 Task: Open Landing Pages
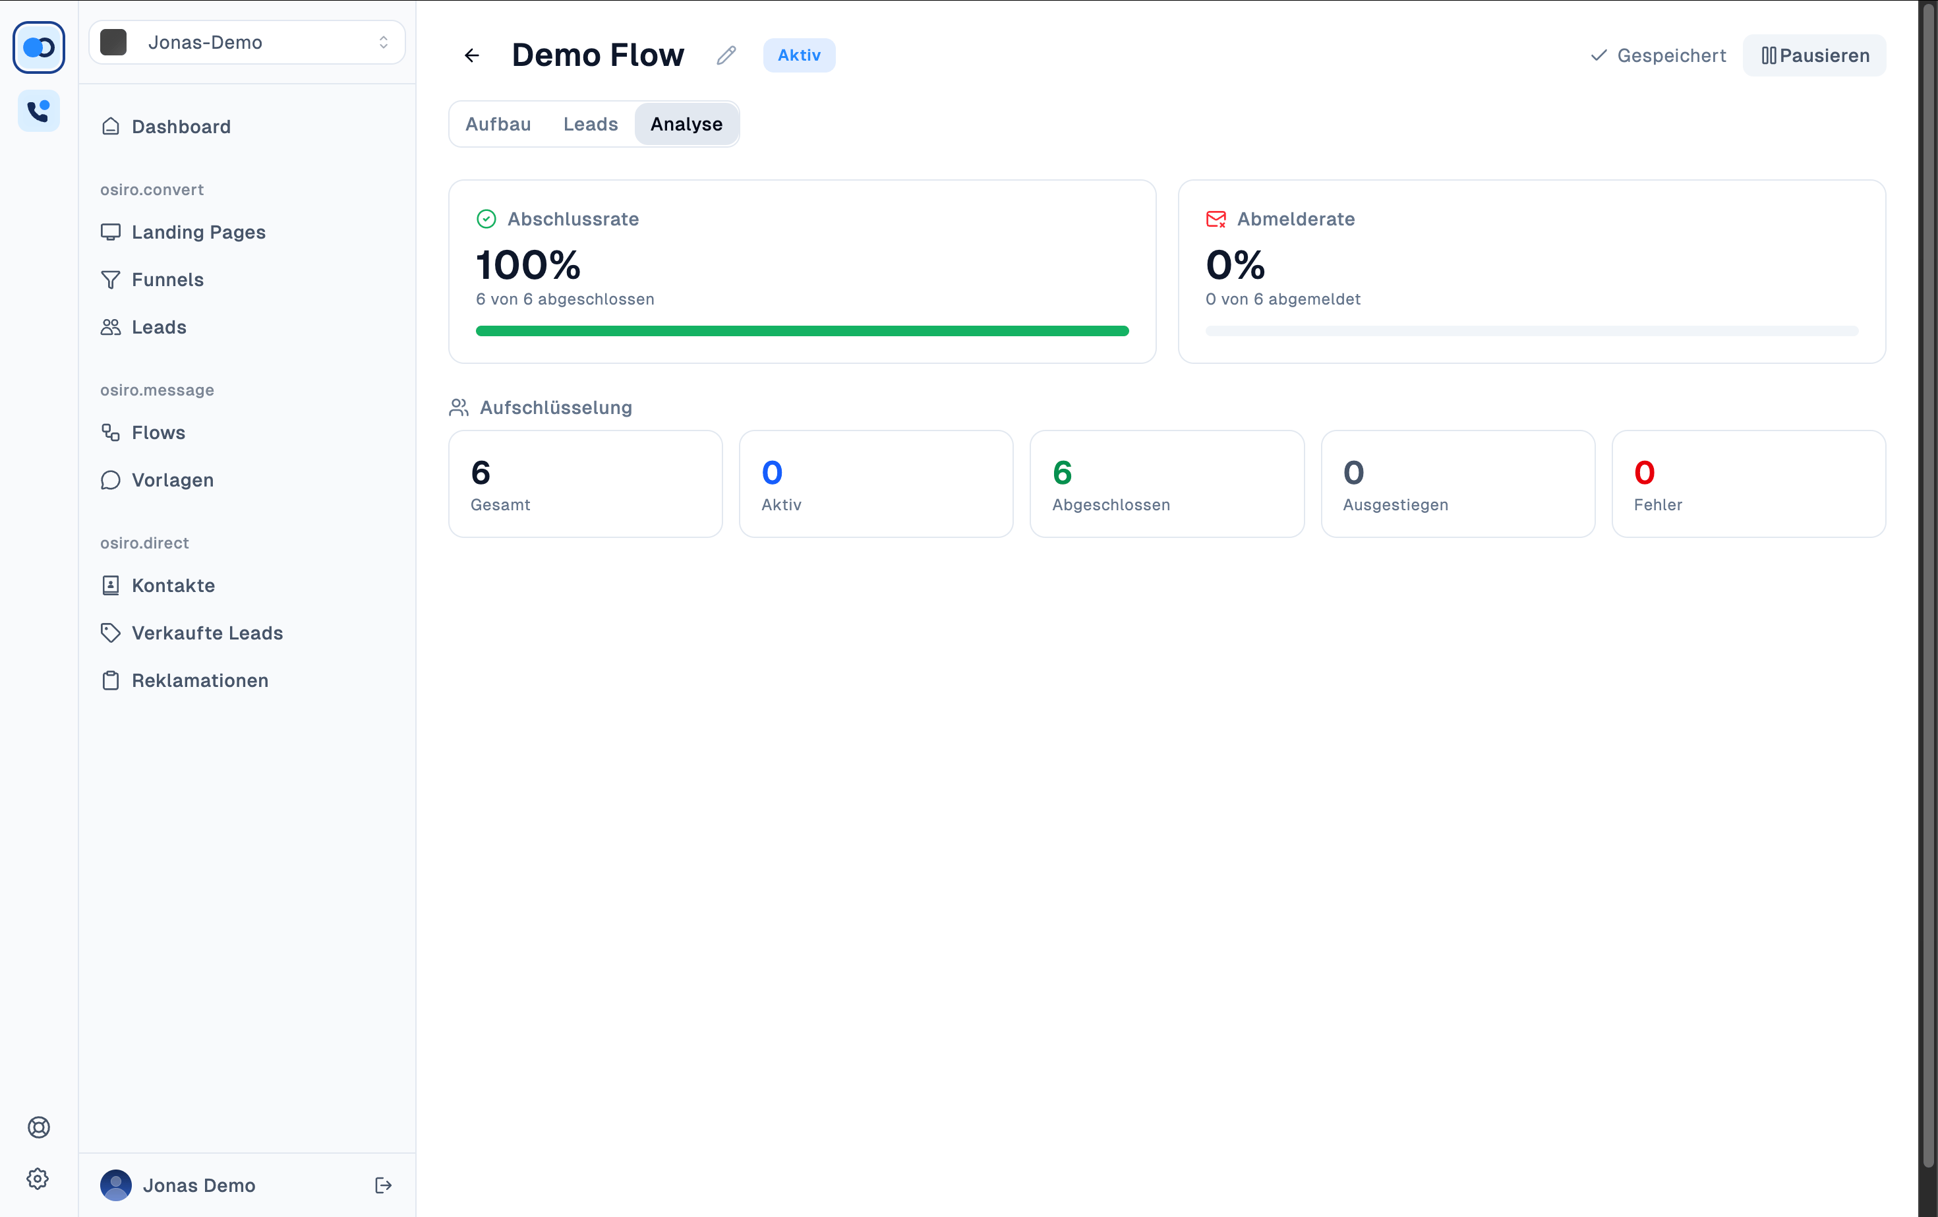(247, 232)
